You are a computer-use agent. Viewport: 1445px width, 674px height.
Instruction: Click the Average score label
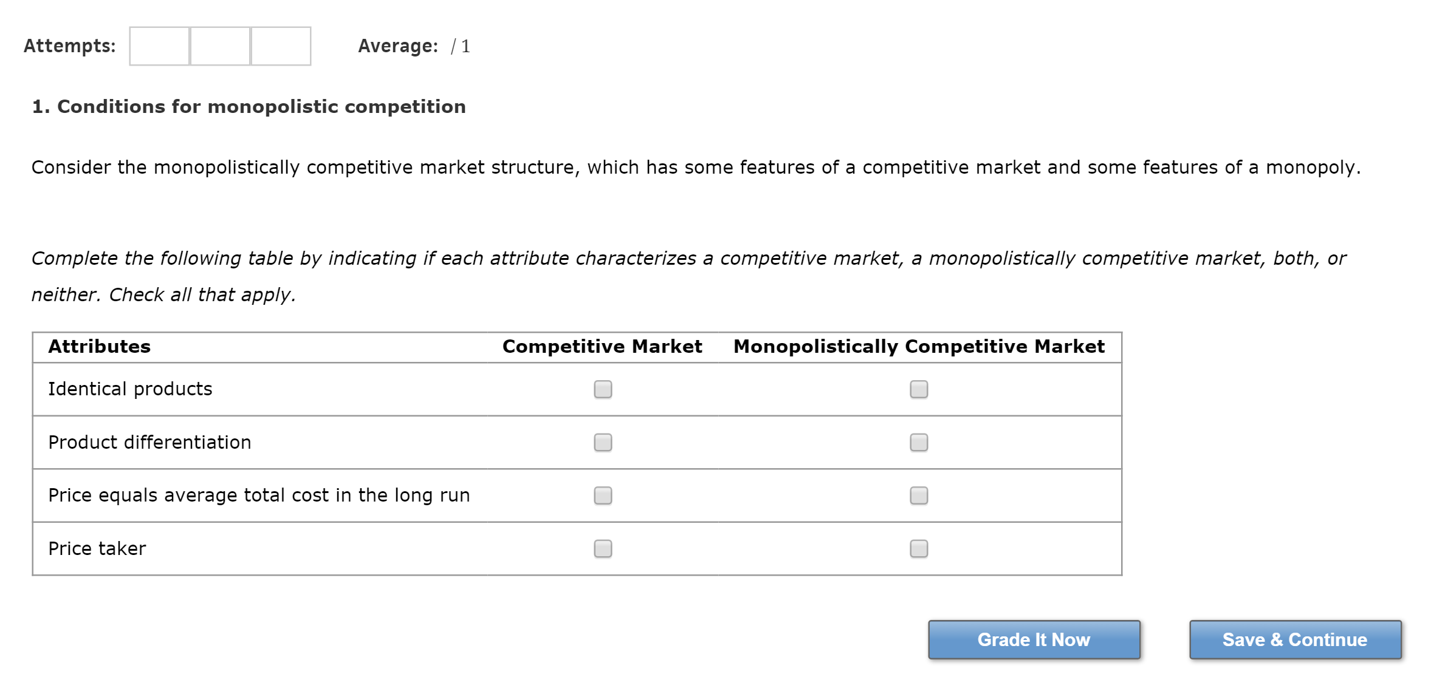(398, 46)
